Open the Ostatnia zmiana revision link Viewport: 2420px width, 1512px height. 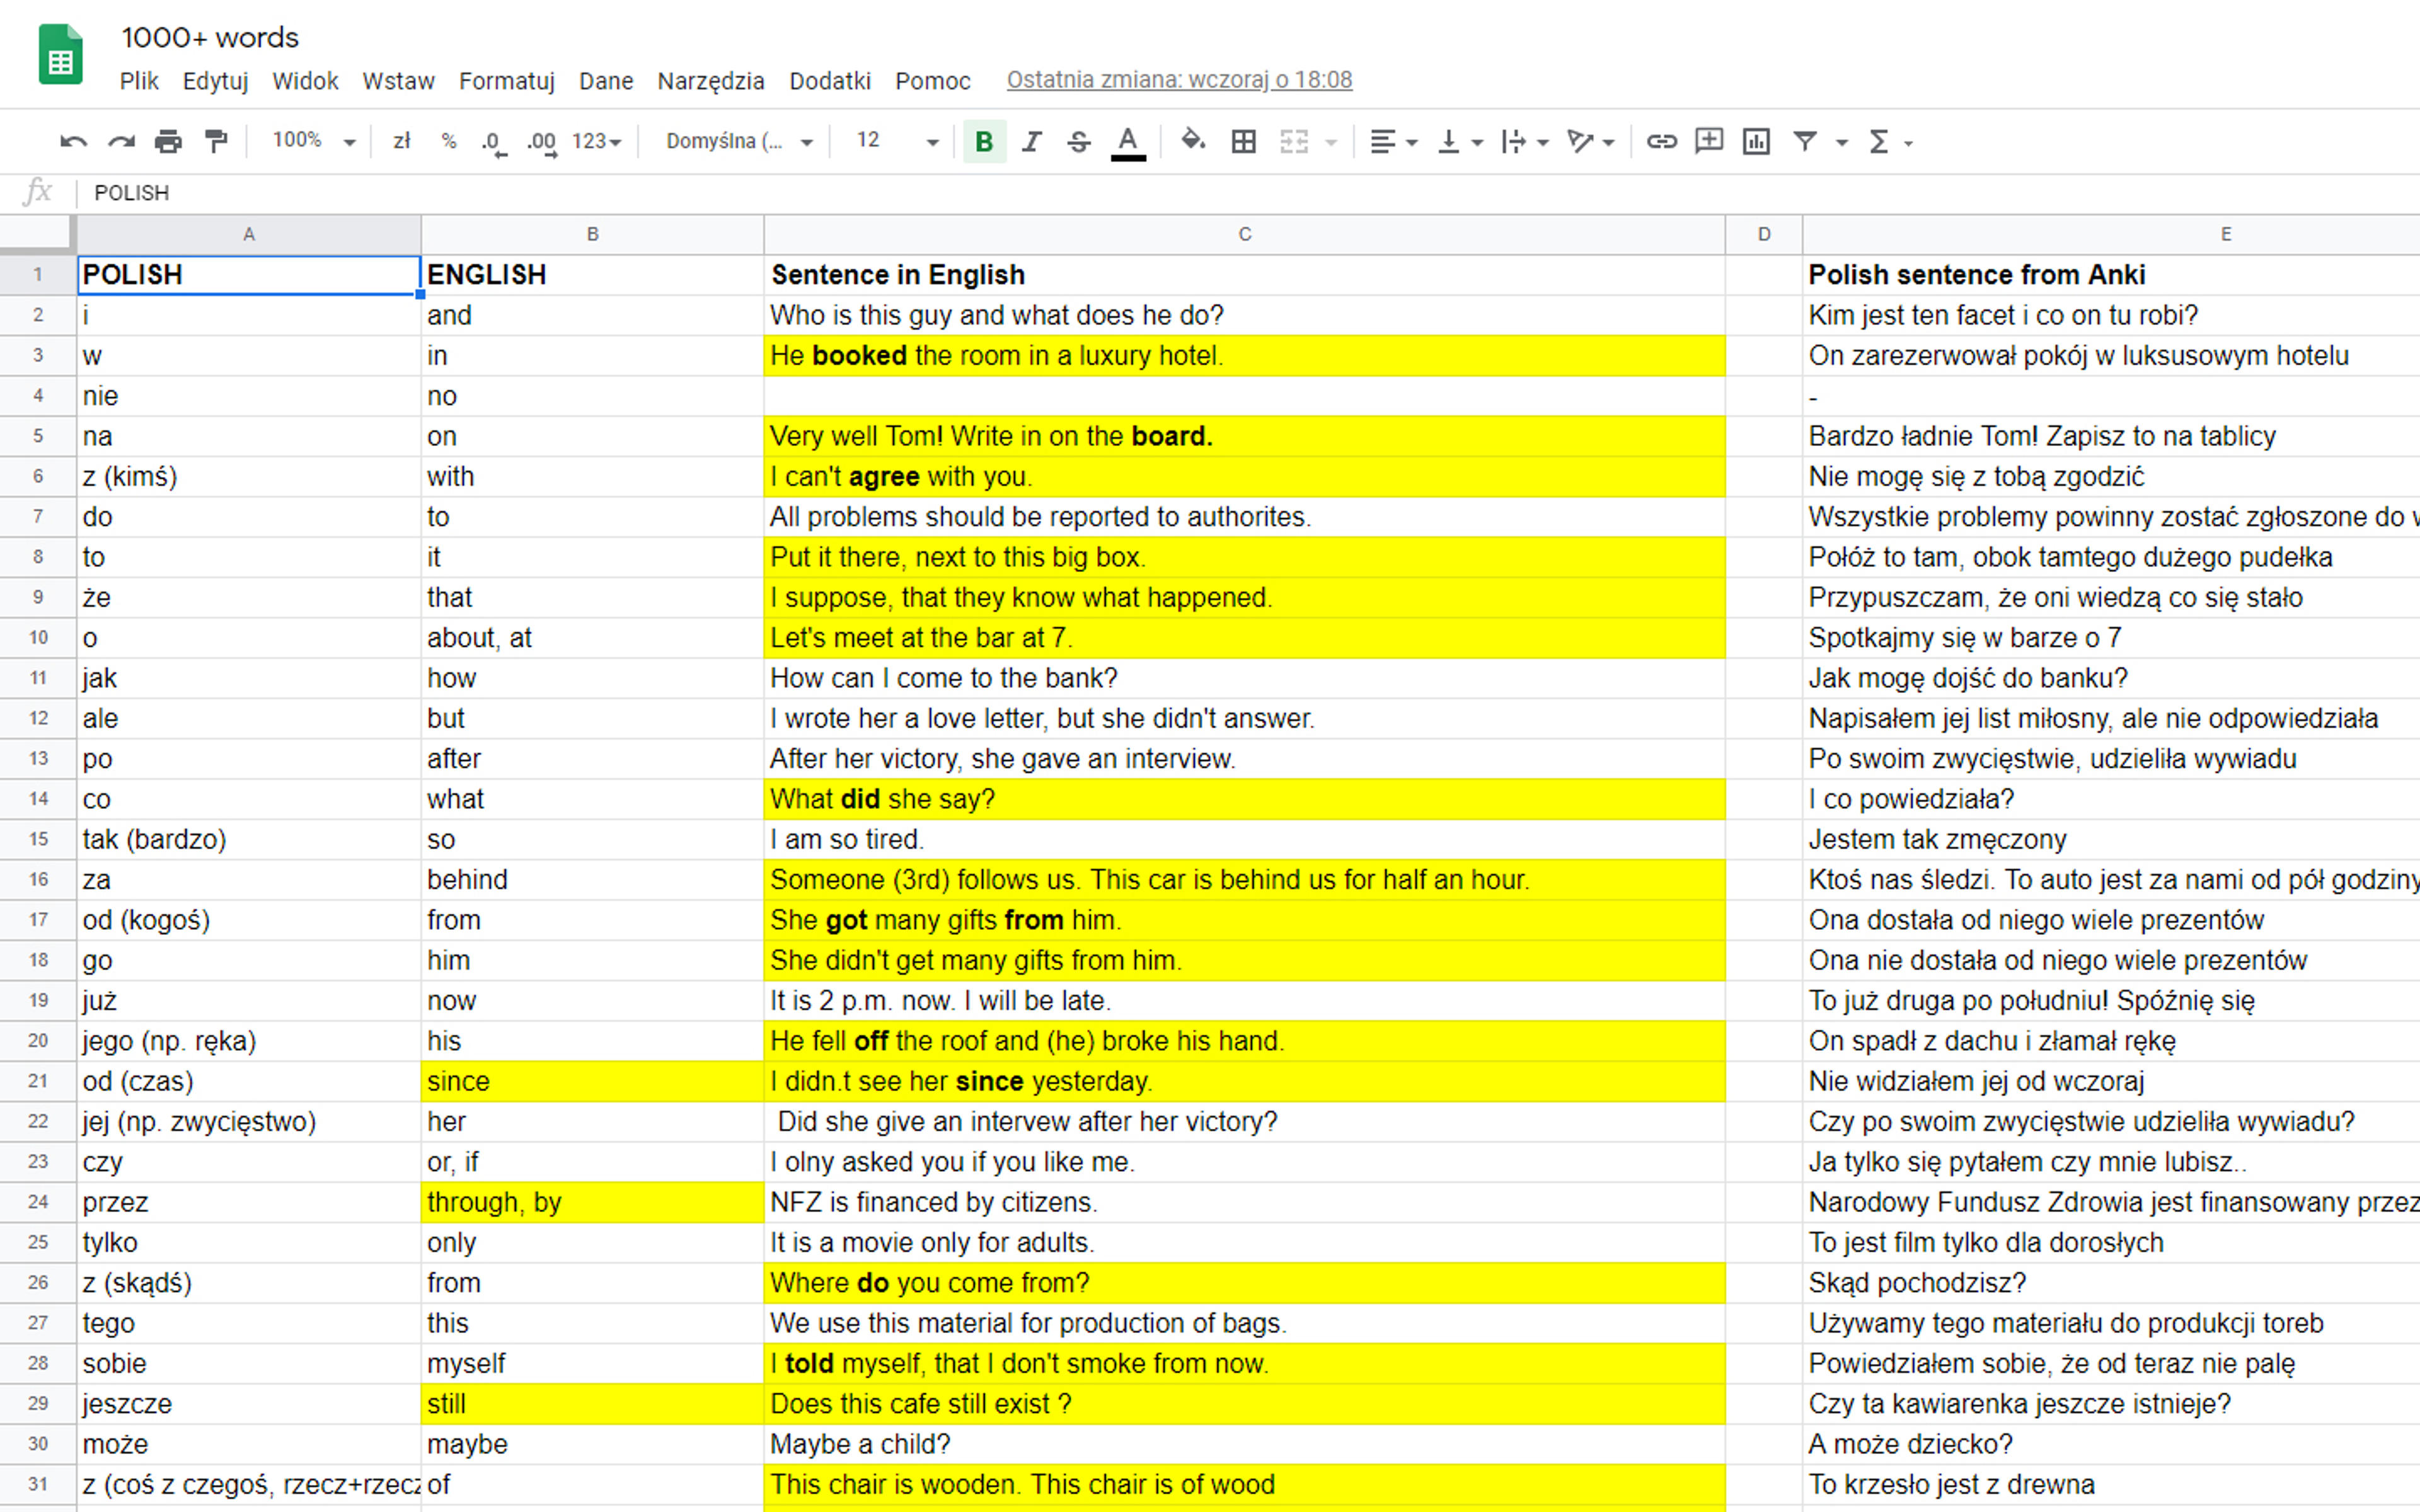coord(1179,80)
